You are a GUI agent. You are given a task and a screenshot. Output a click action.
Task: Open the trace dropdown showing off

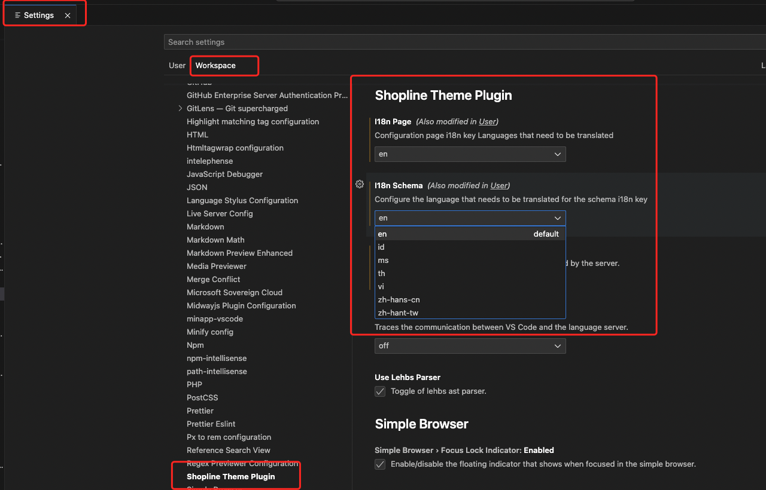[x=470, y=346]
